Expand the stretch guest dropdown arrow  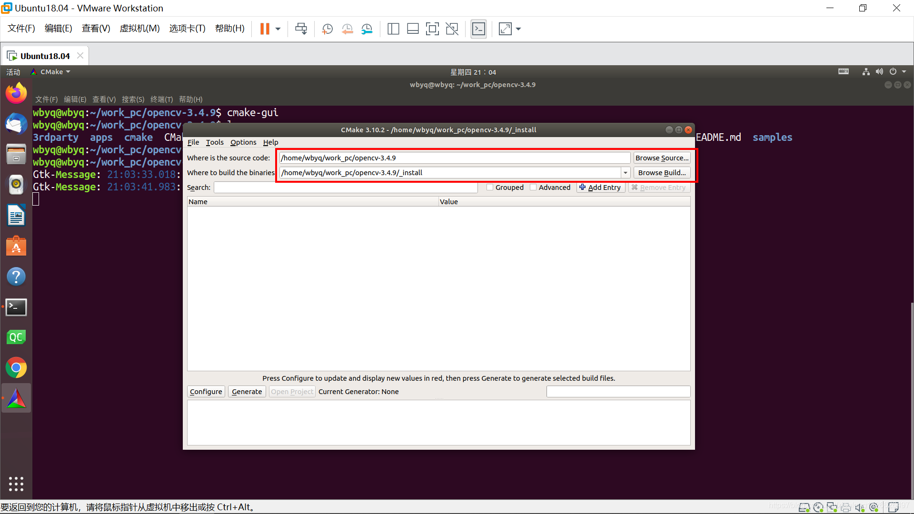(518, 29)
